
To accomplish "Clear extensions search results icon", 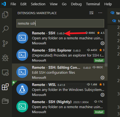I will [91, 13].
